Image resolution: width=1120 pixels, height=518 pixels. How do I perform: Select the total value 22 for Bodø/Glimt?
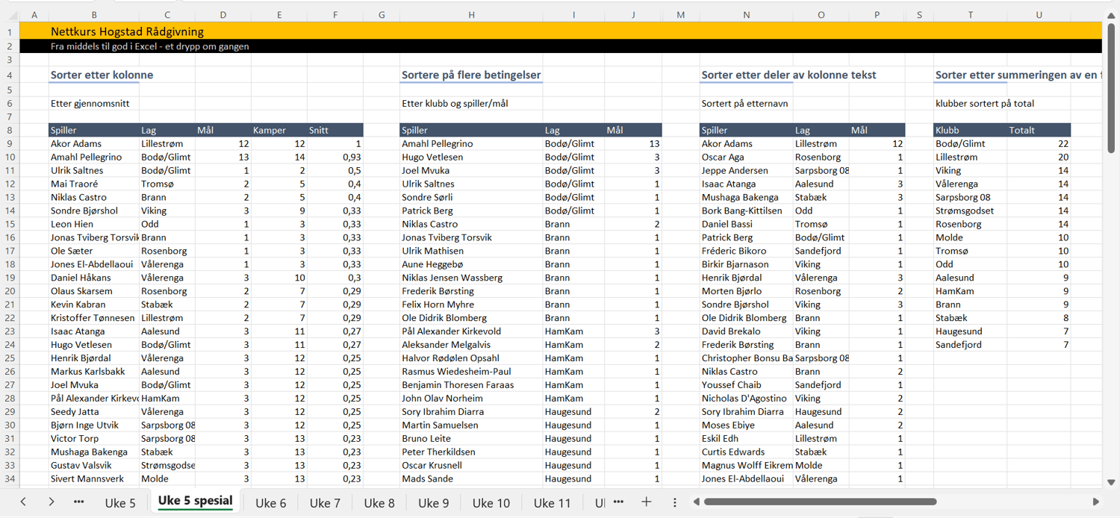click(1039, 143)
